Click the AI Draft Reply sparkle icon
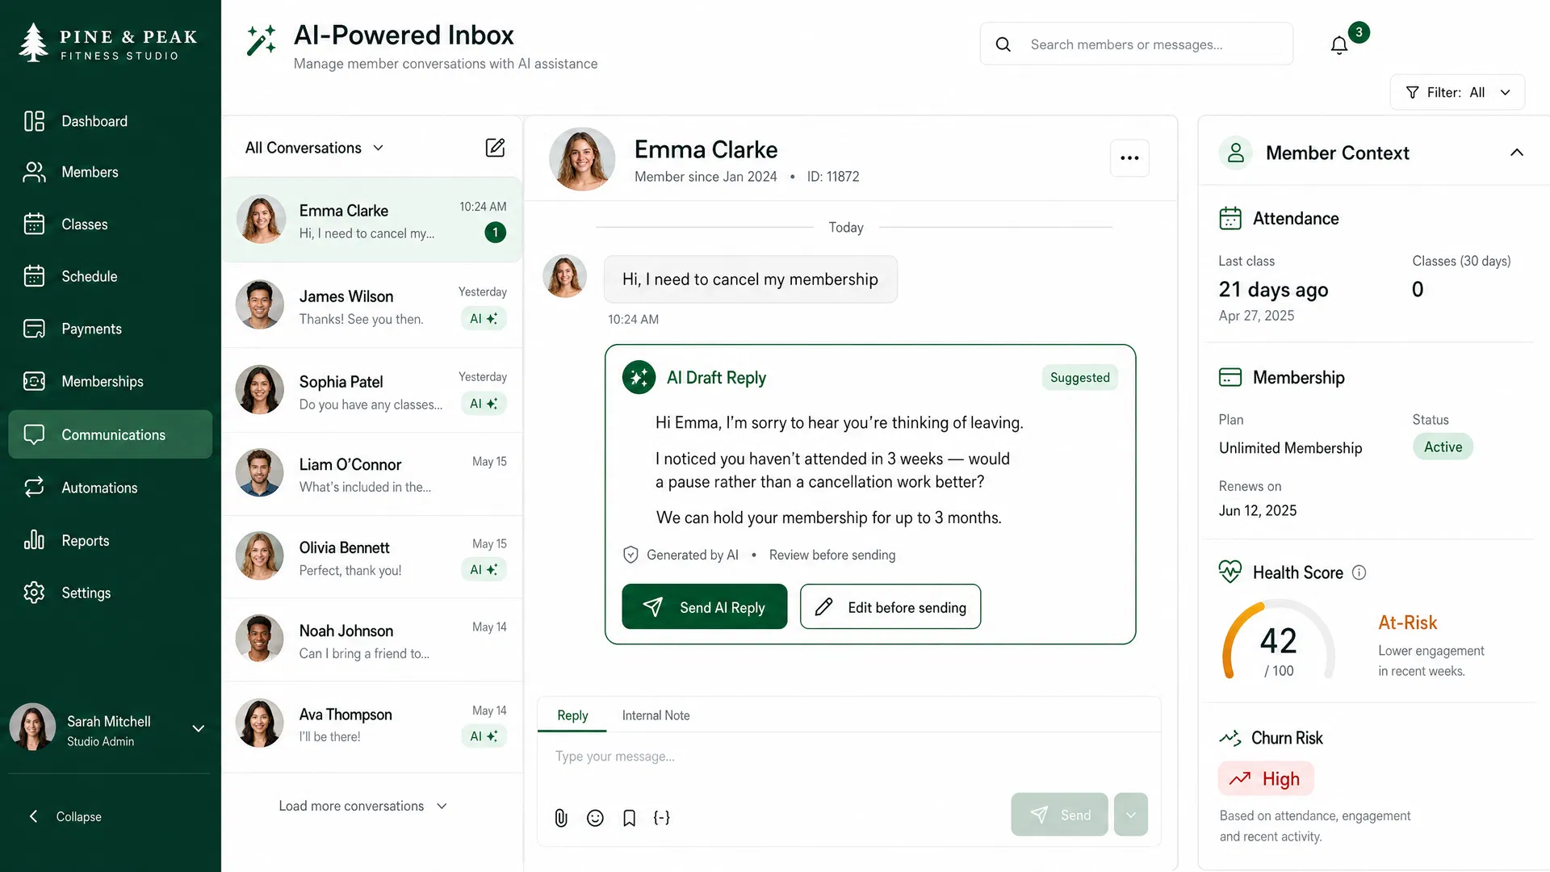The image size is (1550, 872). pyautogui.click(x=639, y=377)
